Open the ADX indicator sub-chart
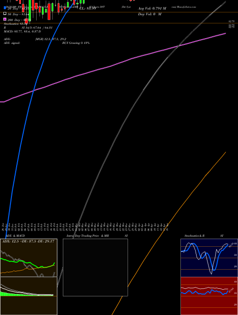The height and width of the screenshot is (315, 238). click(29, 258)
